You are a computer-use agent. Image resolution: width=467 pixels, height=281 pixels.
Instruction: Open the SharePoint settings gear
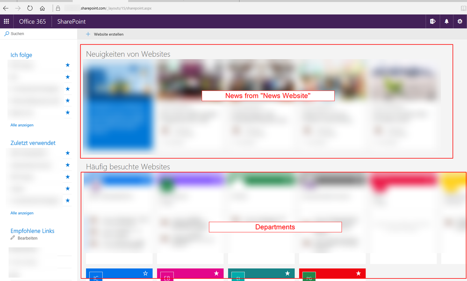(x=460, y=21)
